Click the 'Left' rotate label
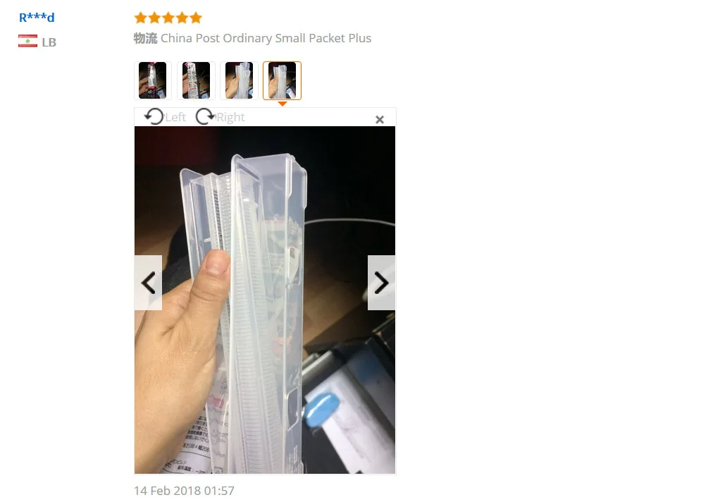This screenshot has width=701, height=502. pyautogui.click(x=175, y=117)
